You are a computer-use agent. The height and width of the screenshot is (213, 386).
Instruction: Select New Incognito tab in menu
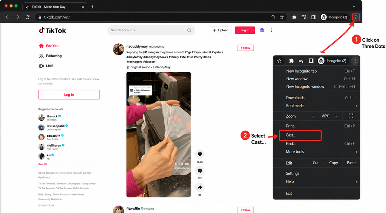click(316, 71)
